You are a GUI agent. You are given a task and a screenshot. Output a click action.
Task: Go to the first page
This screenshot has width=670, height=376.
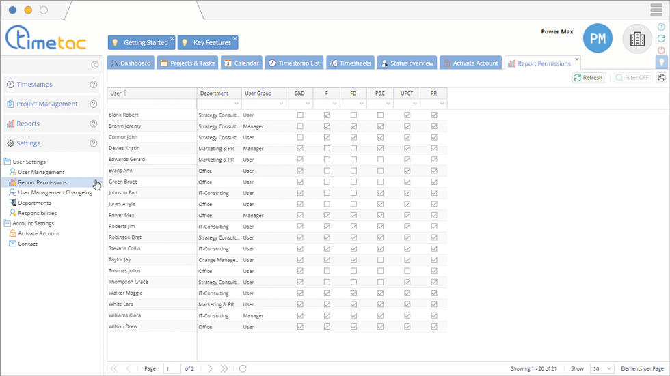[x=114, y=368]
